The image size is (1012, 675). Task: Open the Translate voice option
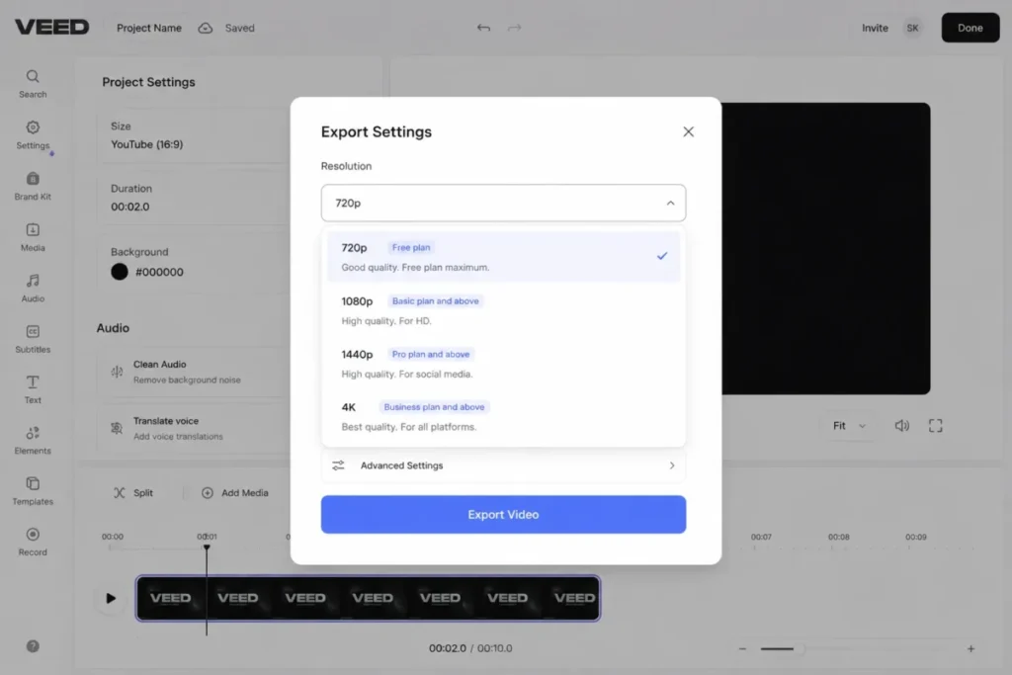click(194, 428)
